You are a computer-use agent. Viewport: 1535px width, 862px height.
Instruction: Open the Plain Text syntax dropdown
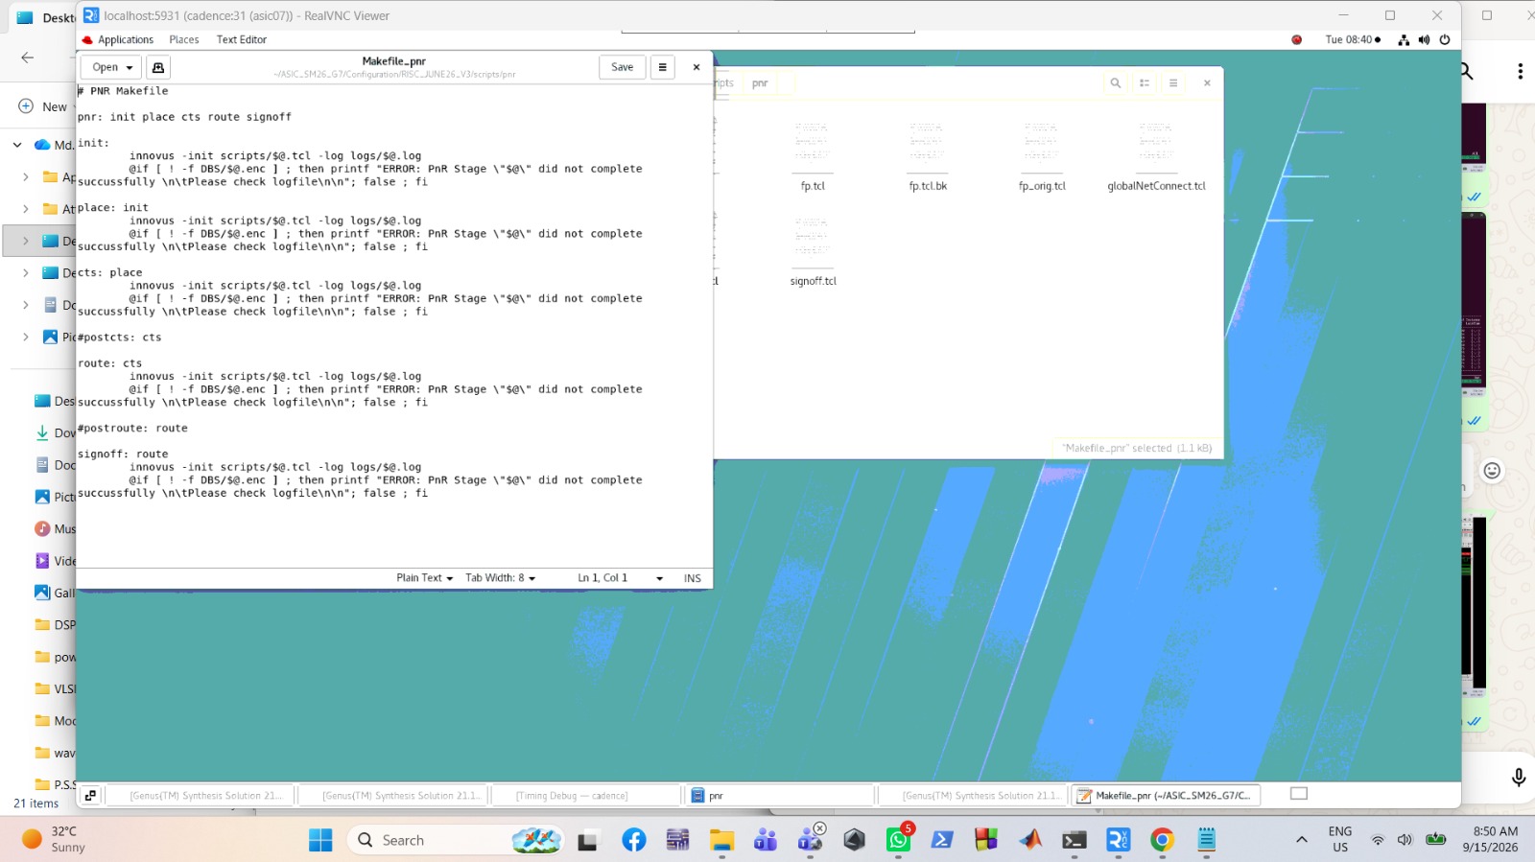click(424, 578)
